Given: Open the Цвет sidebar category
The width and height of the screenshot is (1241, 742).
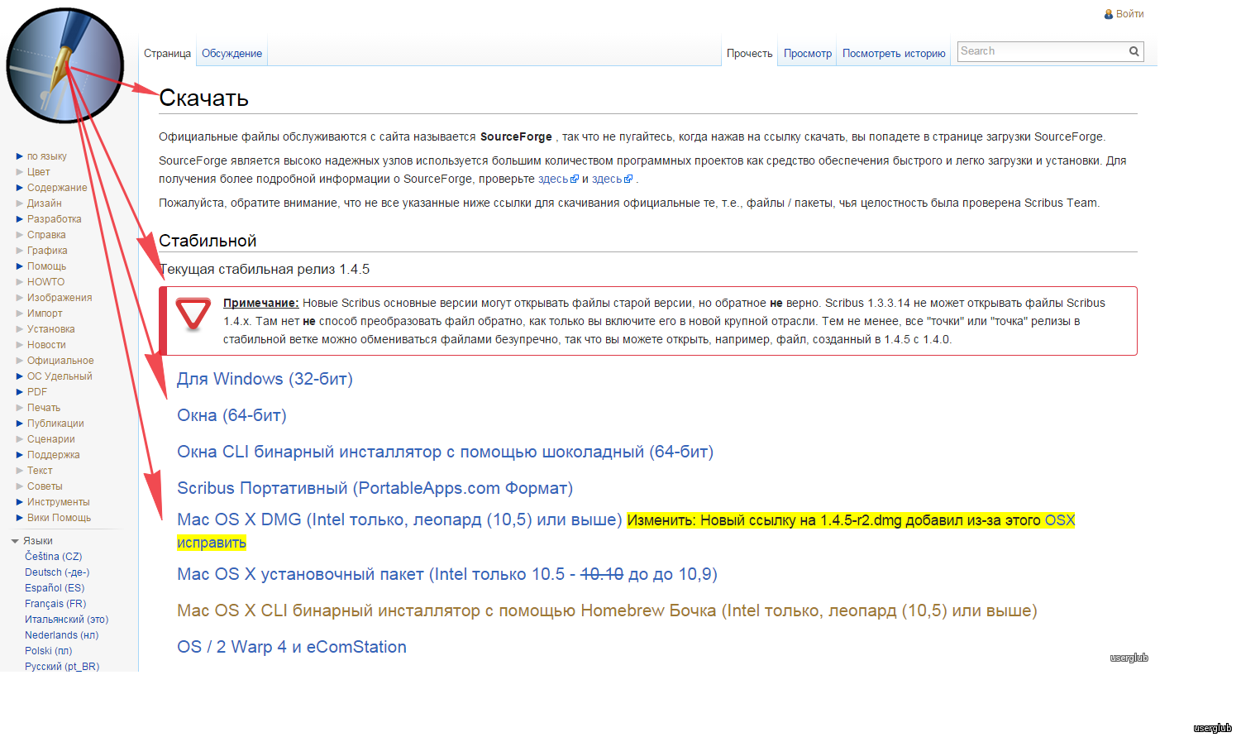Looking at the screenshot, I should (39, 172).
